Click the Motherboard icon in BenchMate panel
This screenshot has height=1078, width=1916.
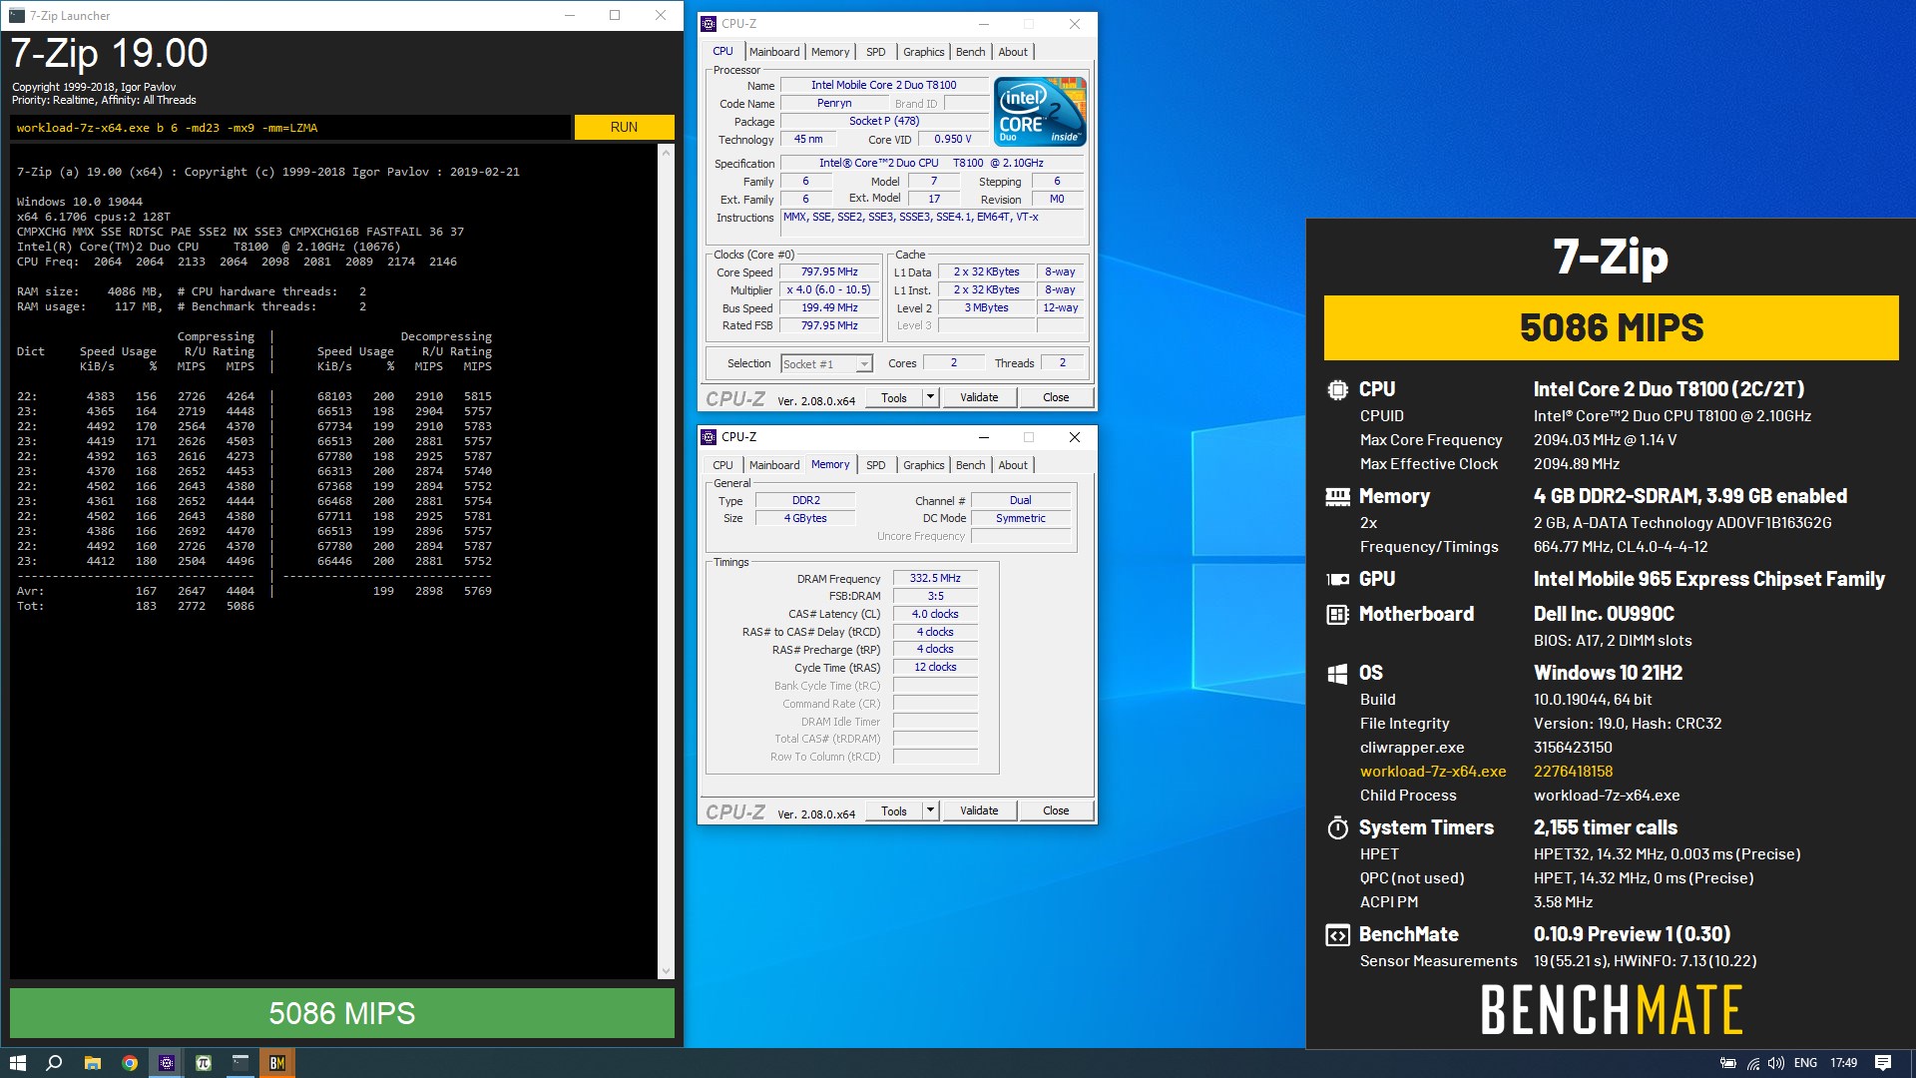point(1337,614)
